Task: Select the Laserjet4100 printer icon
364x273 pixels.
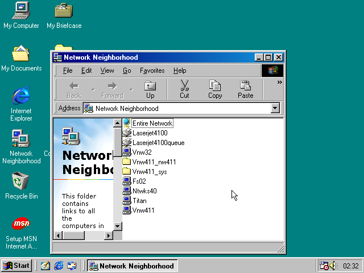Action: point(127,133)
